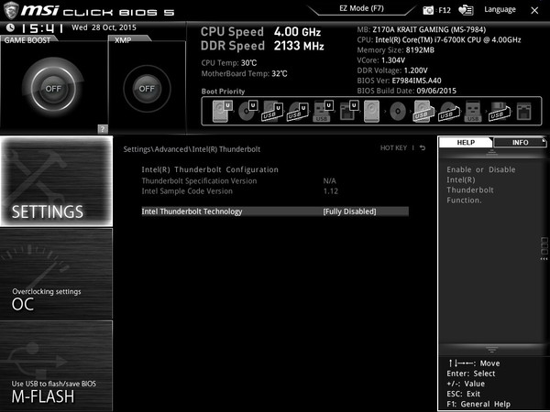Viewport: 550px width, 412px height.
Task: Click the CPU: Intel Core i7-6700K line
Action: (x=439, y=39)
